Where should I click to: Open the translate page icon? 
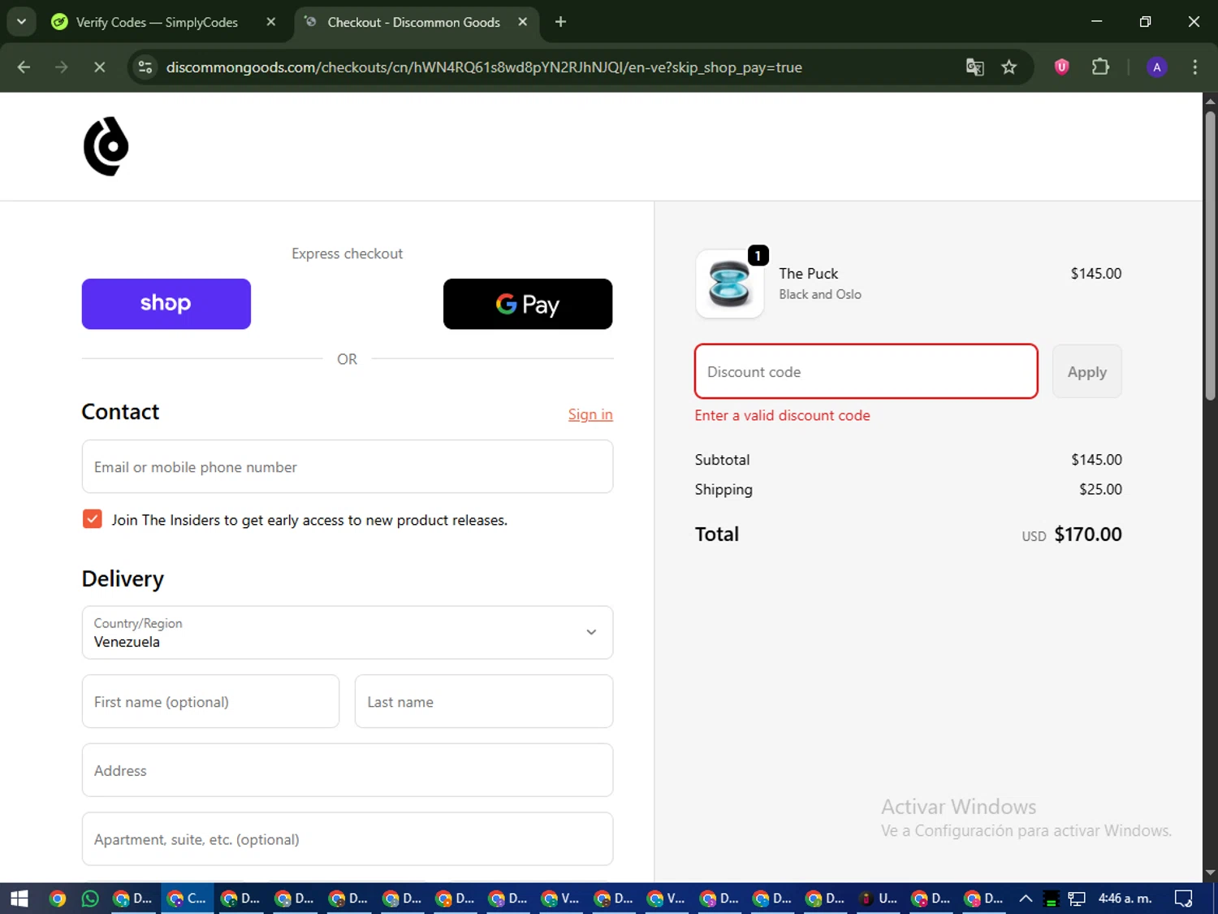[x=974, y=67]
